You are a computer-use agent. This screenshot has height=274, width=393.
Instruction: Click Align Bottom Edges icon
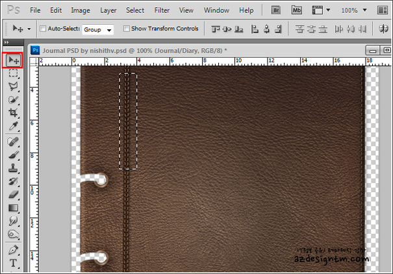pos(239,29)
